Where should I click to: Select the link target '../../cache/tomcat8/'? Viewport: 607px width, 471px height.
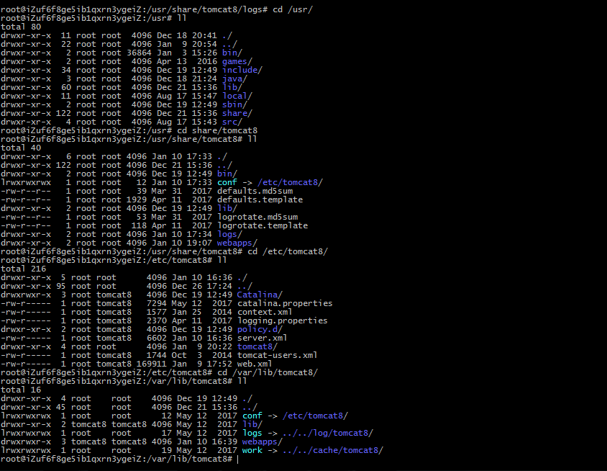[x=333, y=450]
